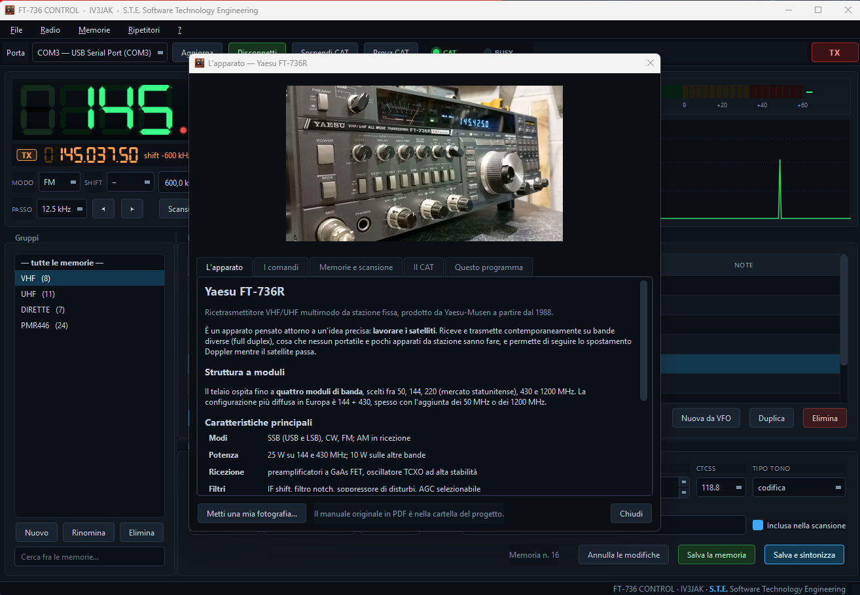
Task: Click the orange 145.037.50 TX frequency
Action: coord(91,155)
